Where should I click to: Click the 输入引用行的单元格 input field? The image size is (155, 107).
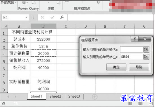[132, 49]
